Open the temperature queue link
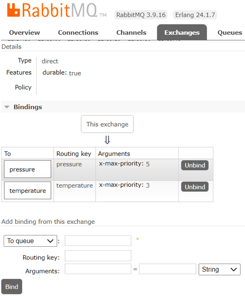Screen dimensions: 245x297 click(27, 190)
